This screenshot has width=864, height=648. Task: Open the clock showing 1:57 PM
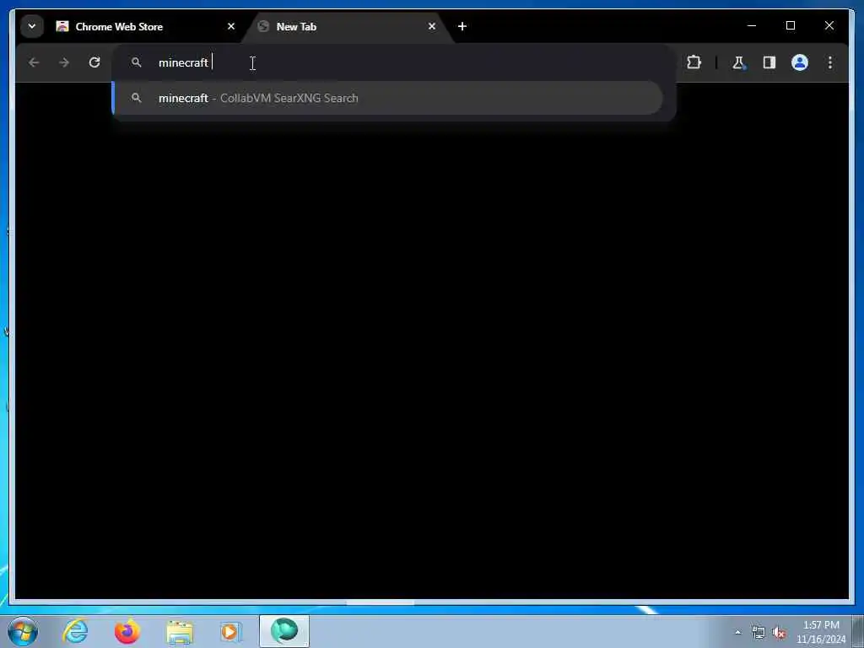pyautogui.click(x=821, y=632)
